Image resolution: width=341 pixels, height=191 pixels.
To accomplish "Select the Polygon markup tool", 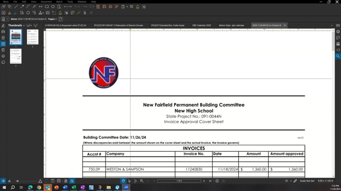I will [59, 7].
